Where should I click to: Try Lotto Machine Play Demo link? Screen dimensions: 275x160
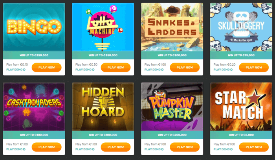(85, 70)
